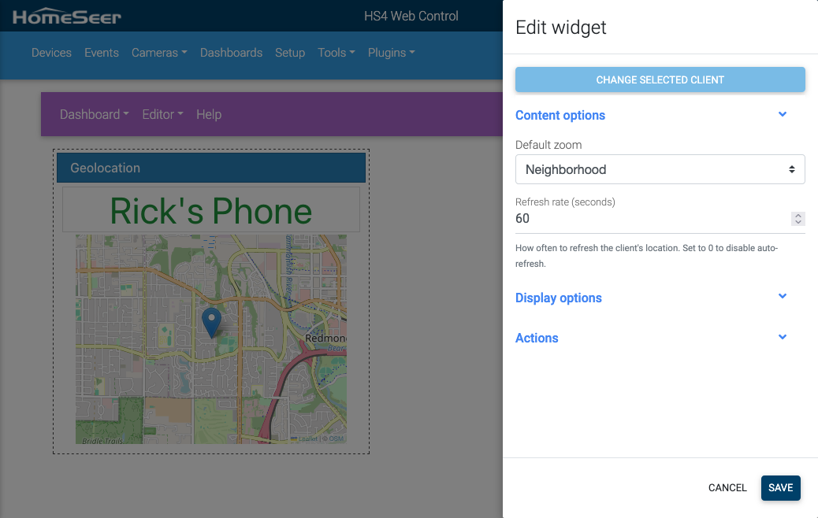The image size is (818, 518).
Task: Click Change Selected Client button
Action: pos(660,80)
